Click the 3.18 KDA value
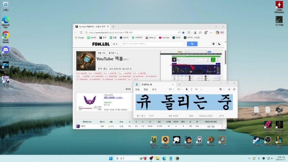This screenshot has height=162, width=288. point(122,126)
